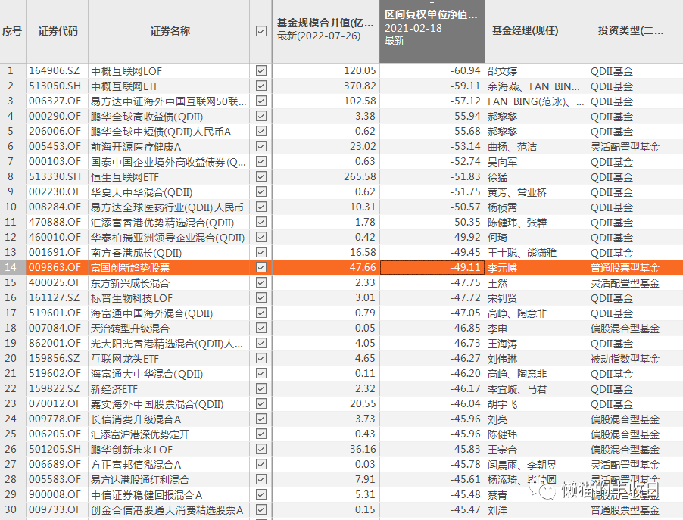Click fund size value 370.82
Image resolution: width=683 pixels, height=520 pixels.
tap(360, 86)
